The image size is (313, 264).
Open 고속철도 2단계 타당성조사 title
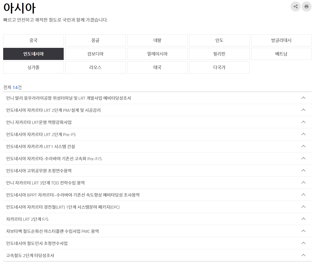(30, 255)
